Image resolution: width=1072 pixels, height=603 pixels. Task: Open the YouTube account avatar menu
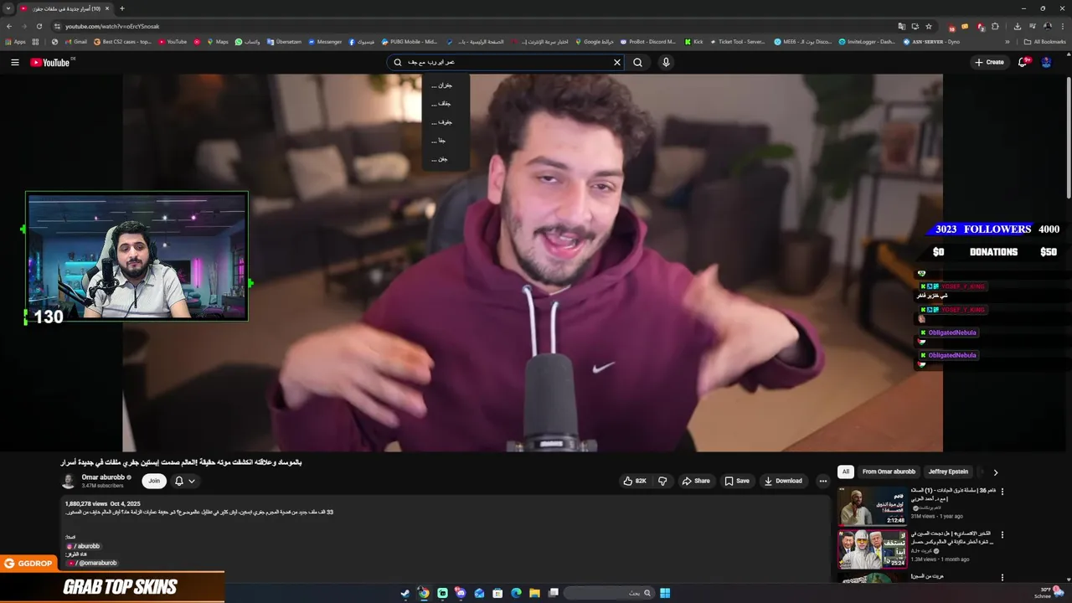coord(1046,62)
